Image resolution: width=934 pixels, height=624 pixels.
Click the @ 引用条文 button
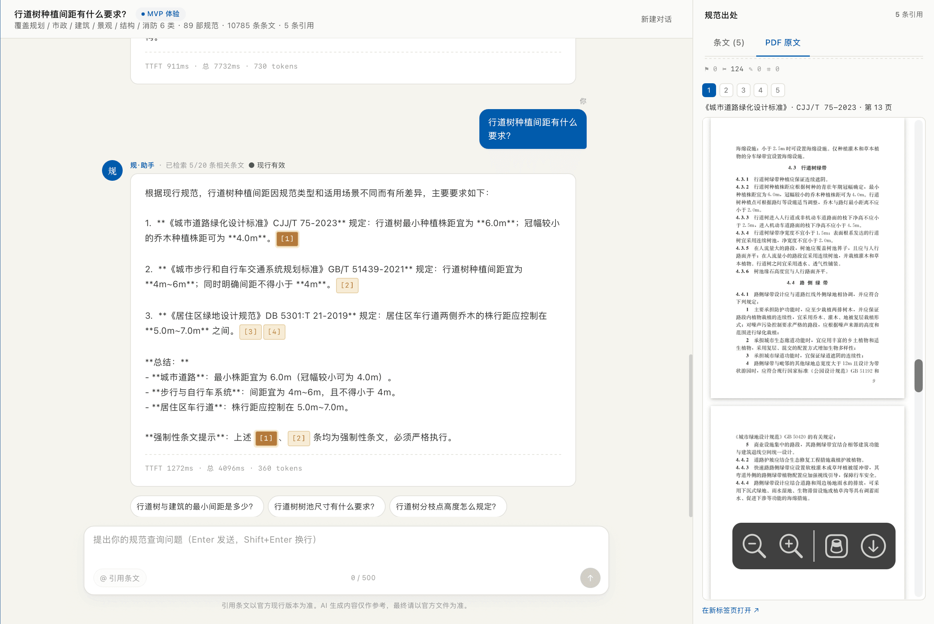120,578
